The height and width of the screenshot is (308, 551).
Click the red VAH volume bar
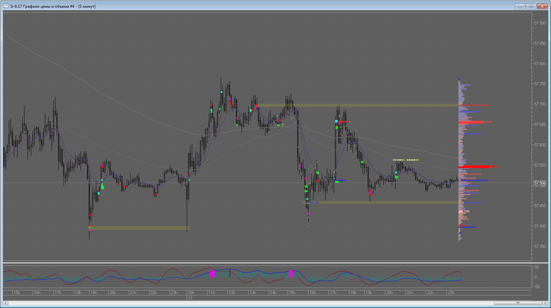pyautogui.click(x=471, y=122)
